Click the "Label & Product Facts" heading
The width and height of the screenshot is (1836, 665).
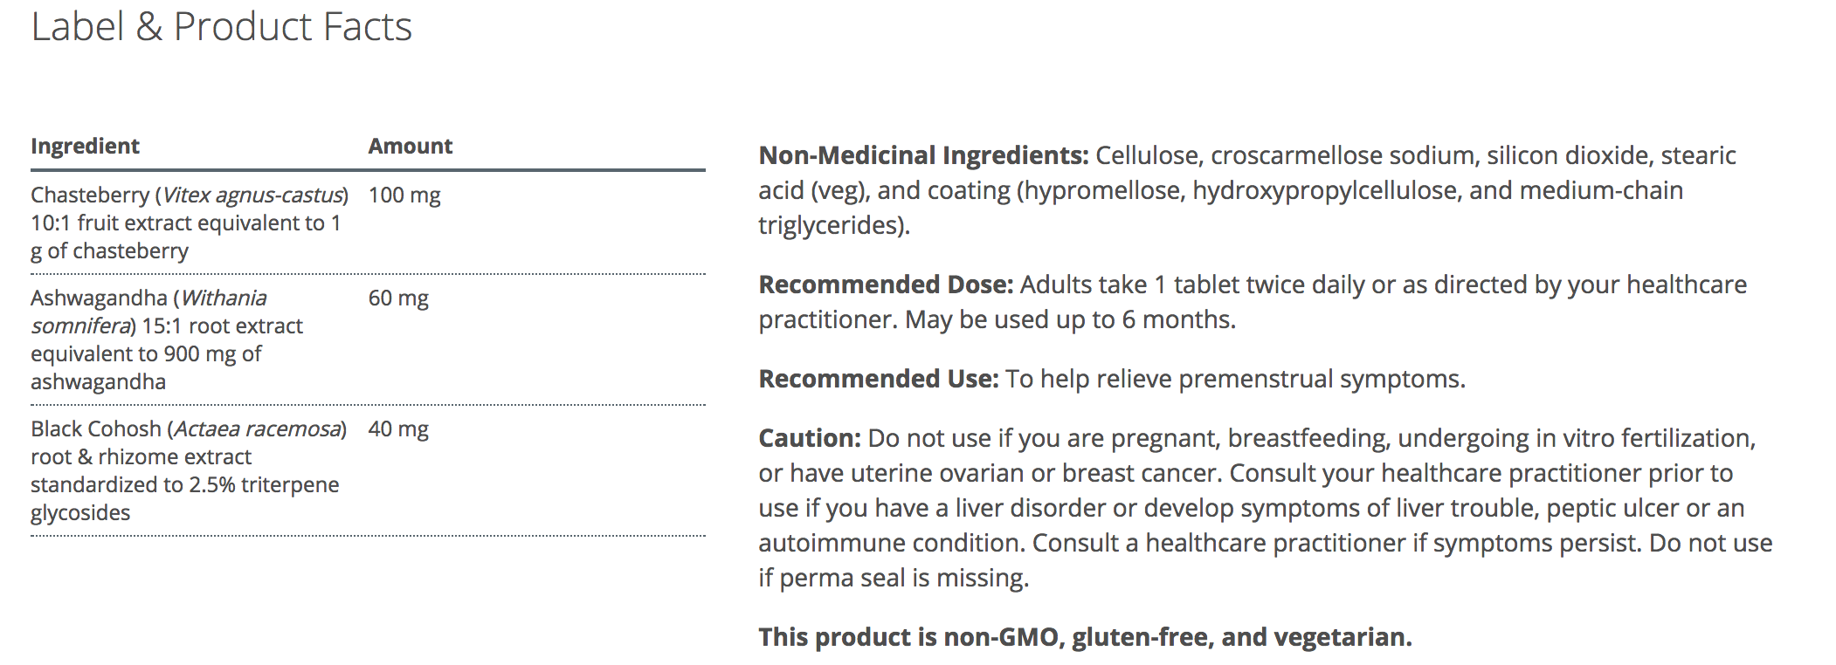221,27
